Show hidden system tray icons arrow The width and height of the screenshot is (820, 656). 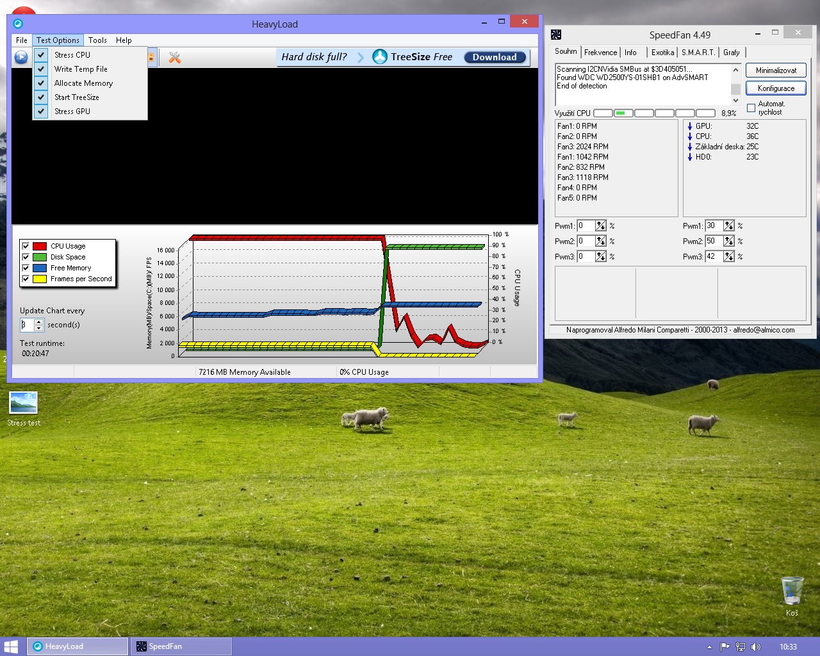click(709, 646)
